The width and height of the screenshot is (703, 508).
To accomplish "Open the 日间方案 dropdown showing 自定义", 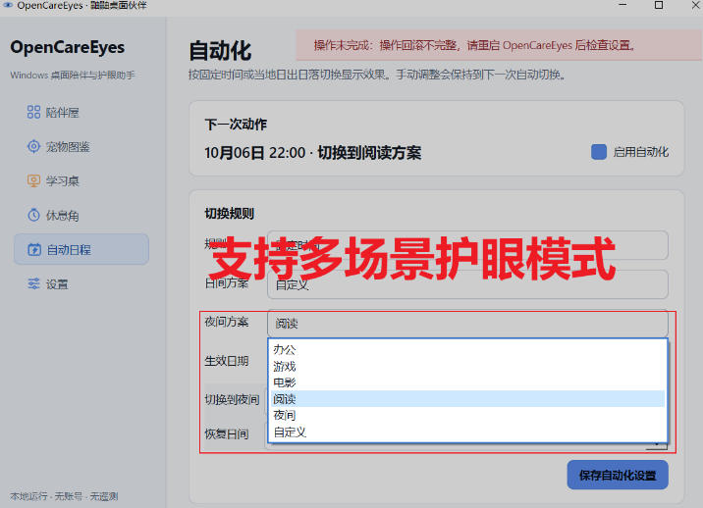I will [x=467, y=285].
